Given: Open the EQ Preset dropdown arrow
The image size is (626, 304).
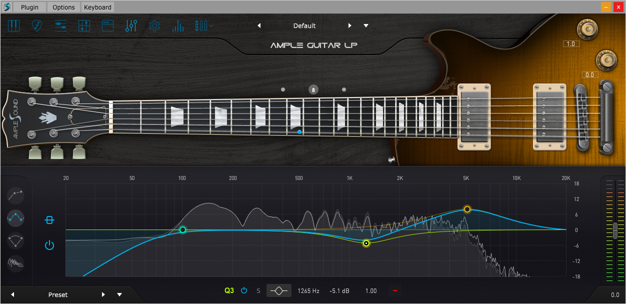Looking at the screenshot, I should point(119,294).
